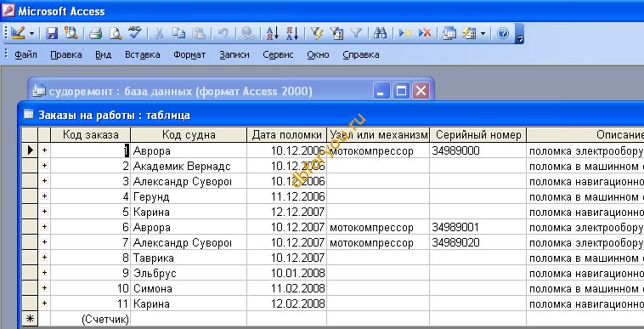Open the Справка menu
The image size is (644, 329).
click(x=361, y=54)
